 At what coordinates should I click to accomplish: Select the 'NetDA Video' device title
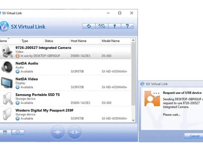point(27,79)
